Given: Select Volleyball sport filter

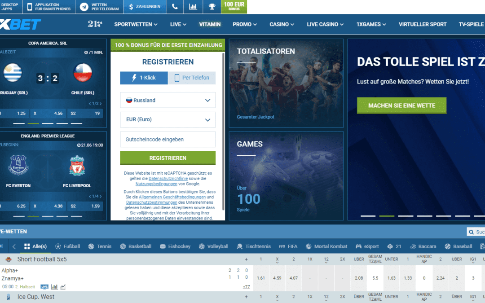Looking at the screenshot, I should point(213,246).
